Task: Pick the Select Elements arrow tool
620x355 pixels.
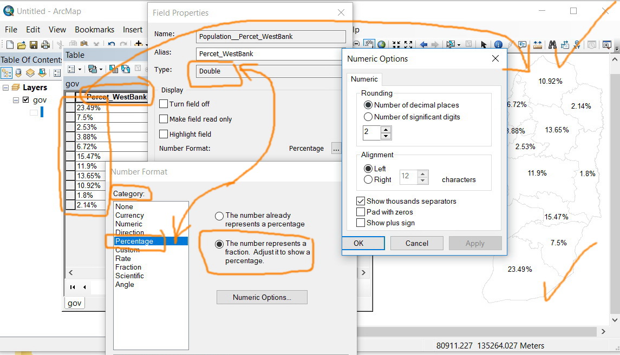Action: 484,44
